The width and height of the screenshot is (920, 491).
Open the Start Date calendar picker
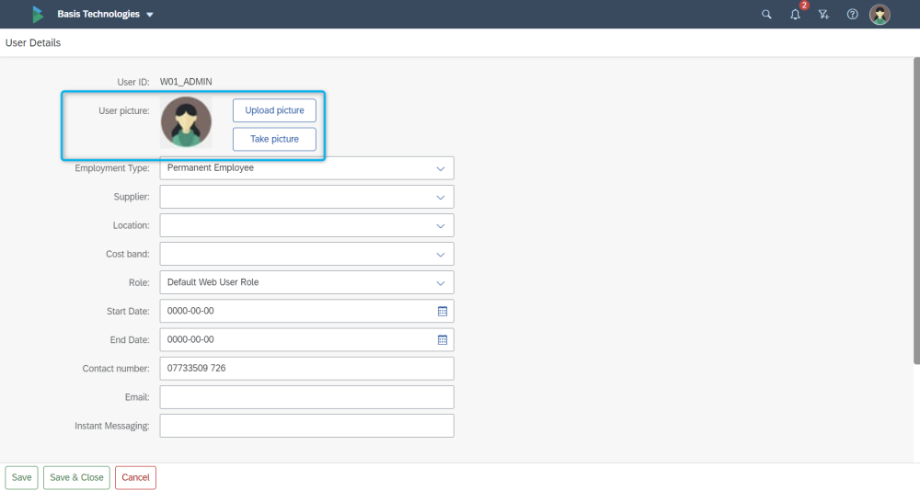[x=442, y=311]
